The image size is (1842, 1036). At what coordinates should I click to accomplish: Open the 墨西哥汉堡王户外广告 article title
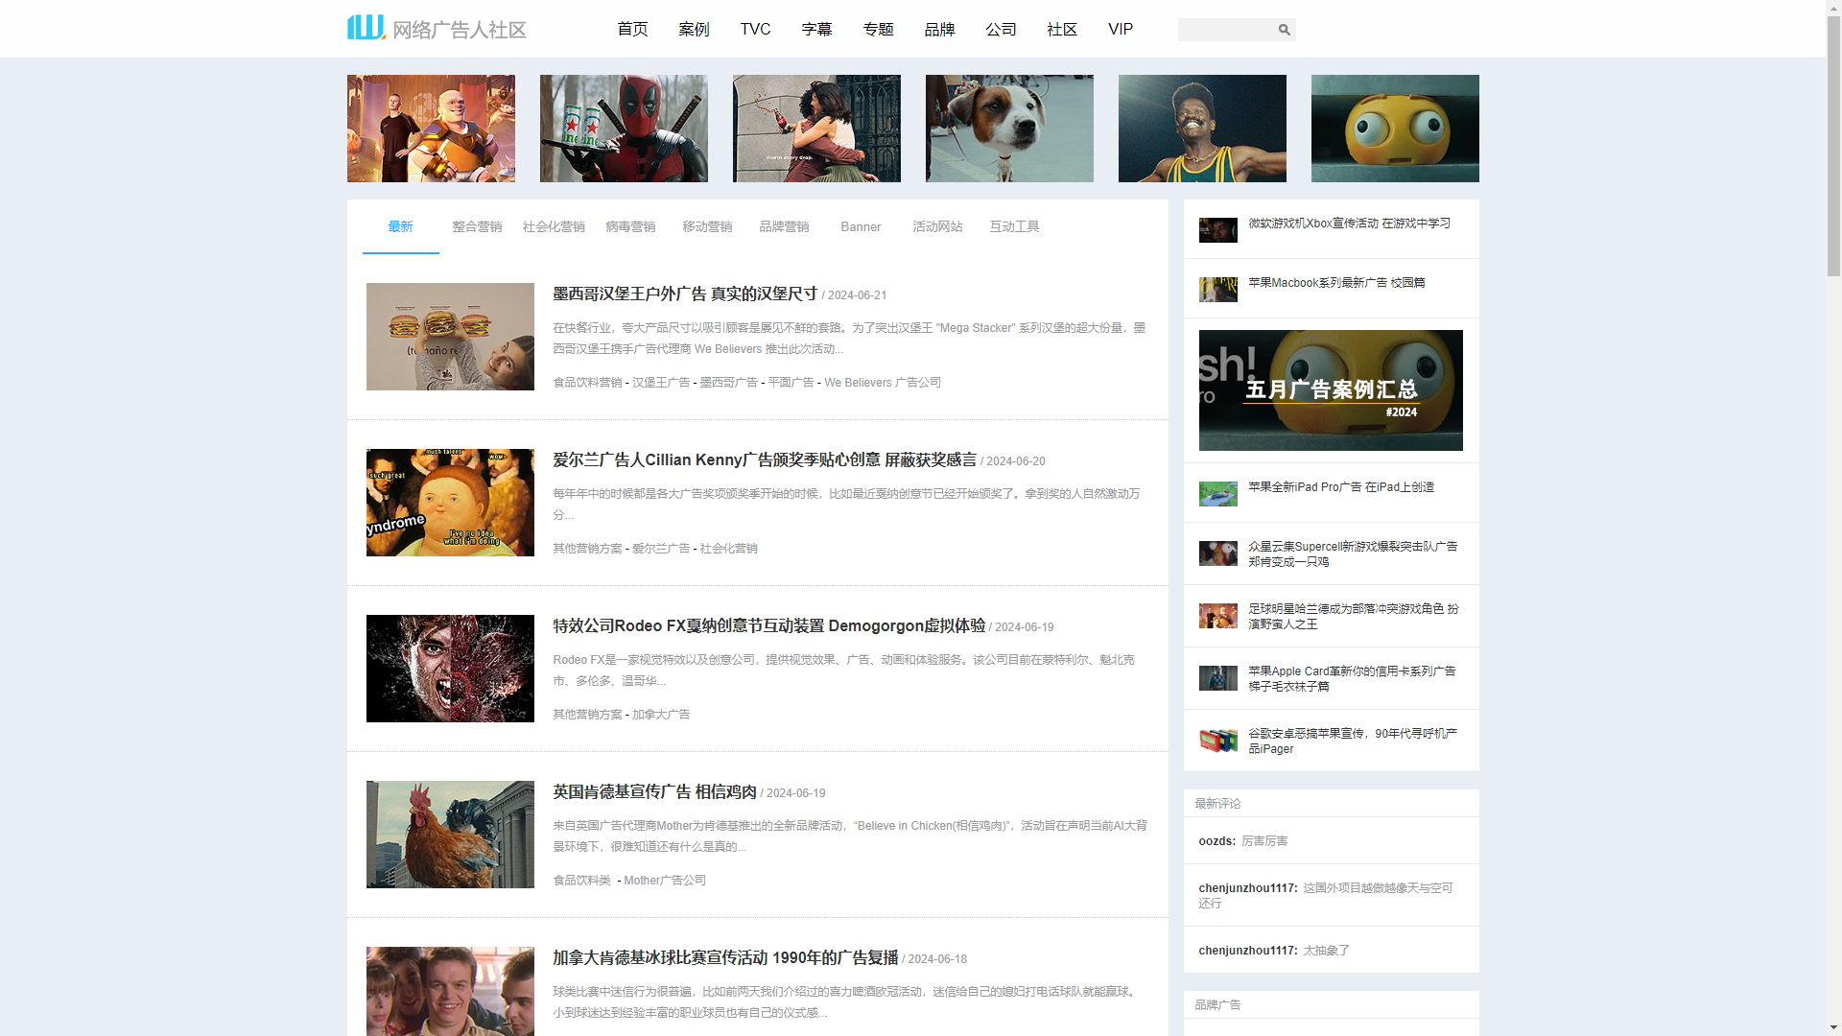click(685, 294)
